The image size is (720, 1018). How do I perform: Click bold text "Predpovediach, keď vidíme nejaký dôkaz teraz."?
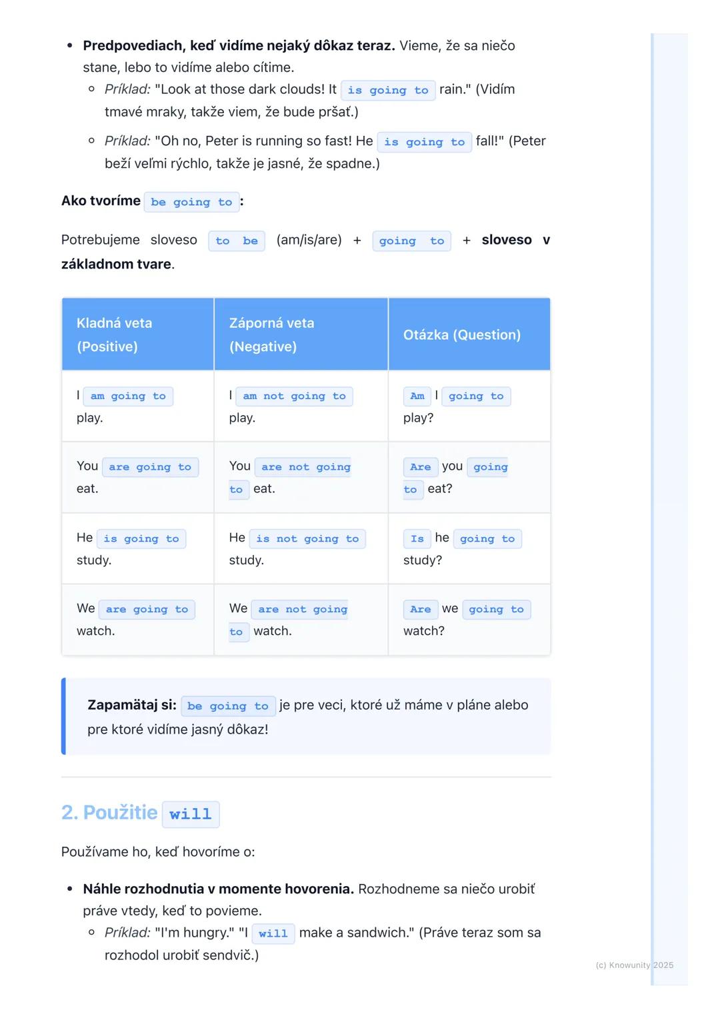pyautogui.click(x=239, y=45)
